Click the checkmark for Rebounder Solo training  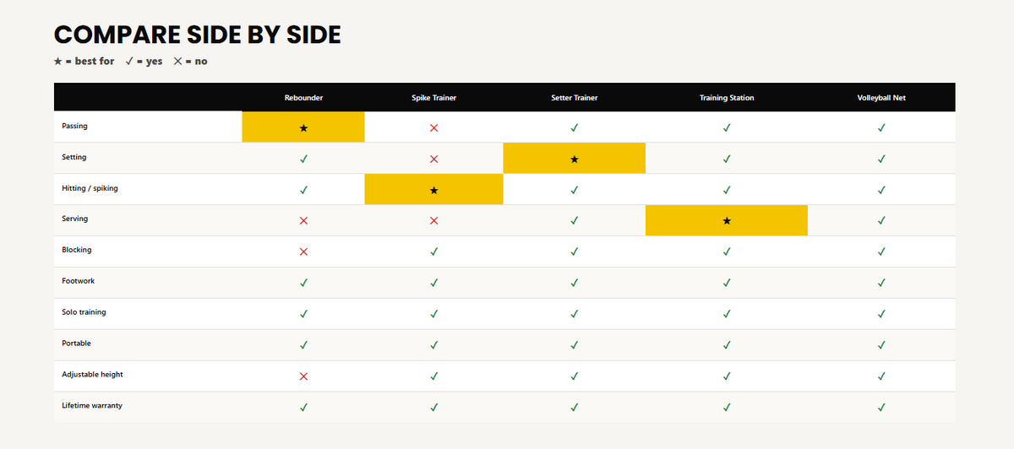(303, 314)
